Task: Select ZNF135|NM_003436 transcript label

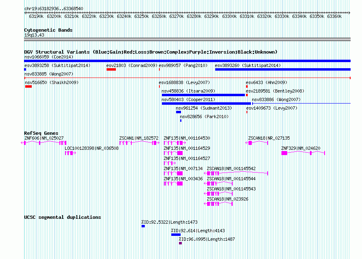Action: pyautogui.click(x=183, y=179)
